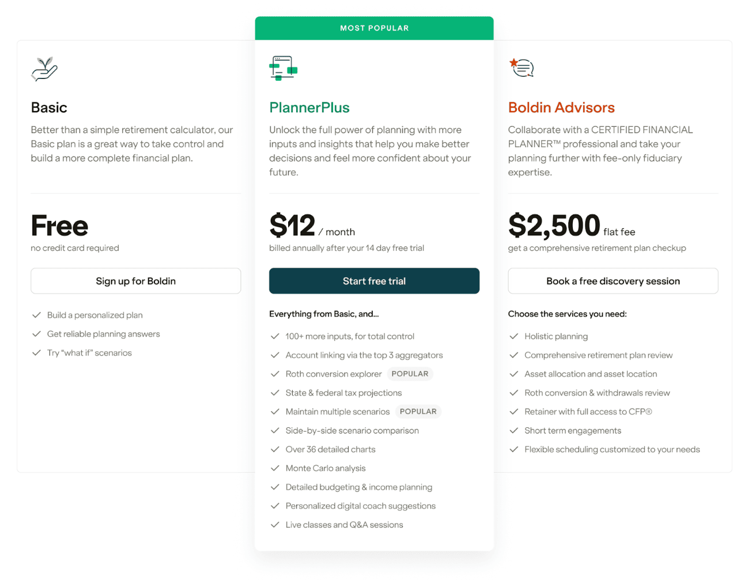Click the checkmark beside "Try “what if” scenarios"

pos(36,353)
